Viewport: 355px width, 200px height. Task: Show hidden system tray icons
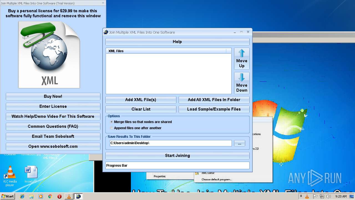tap(301, 196)
